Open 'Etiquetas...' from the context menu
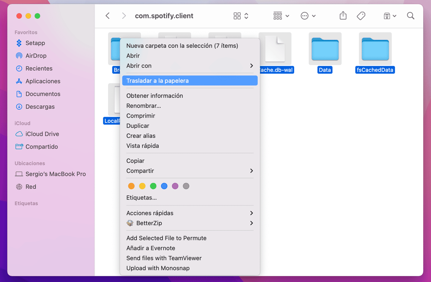Image resolution: width=431 pixels, height=282 pixels. coord(190,197)
